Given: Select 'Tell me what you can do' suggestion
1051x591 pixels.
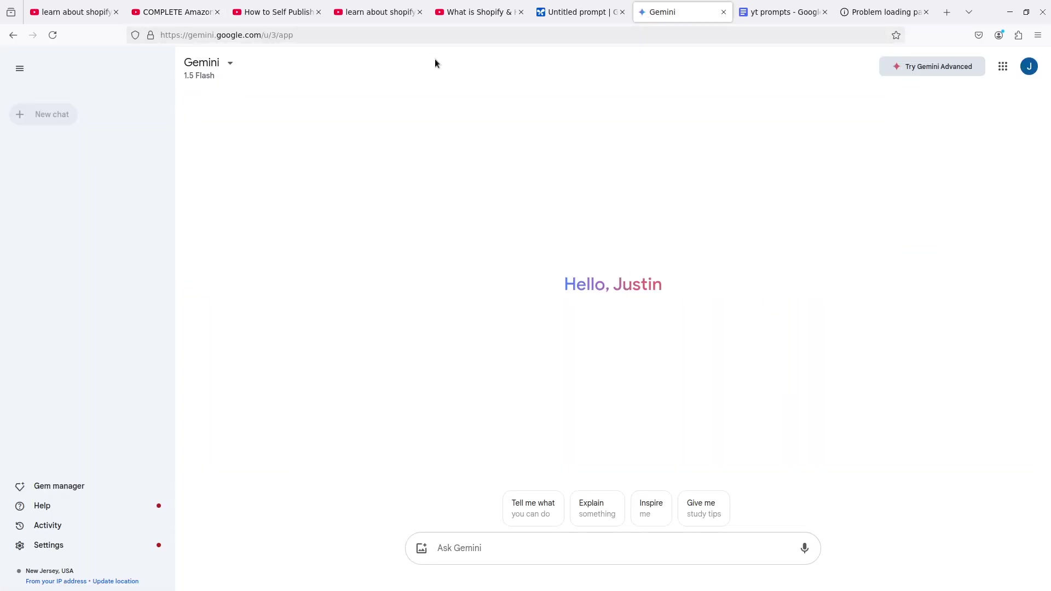Looking at the screenshot, I should pyautogui.click(x=533, y=508).
